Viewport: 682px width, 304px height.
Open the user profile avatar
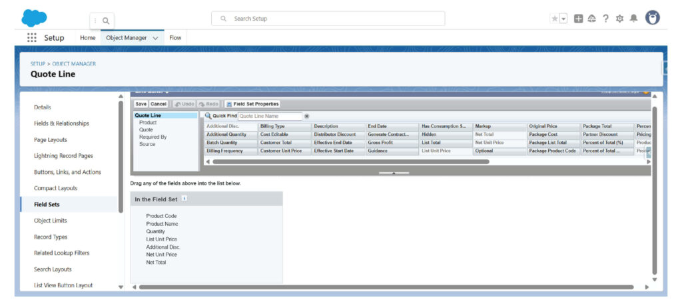click(x=653, y=18)
